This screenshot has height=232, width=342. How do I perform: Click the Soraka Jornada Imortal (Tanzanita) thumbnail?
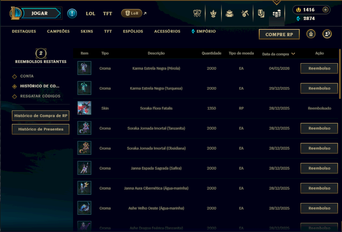coord(84,128)
